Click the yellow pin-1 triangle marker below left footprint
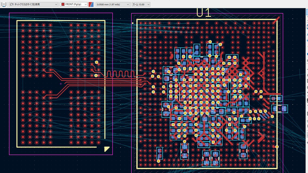The height and width of the screenshot is (173, 308). (x=107, y=149)
